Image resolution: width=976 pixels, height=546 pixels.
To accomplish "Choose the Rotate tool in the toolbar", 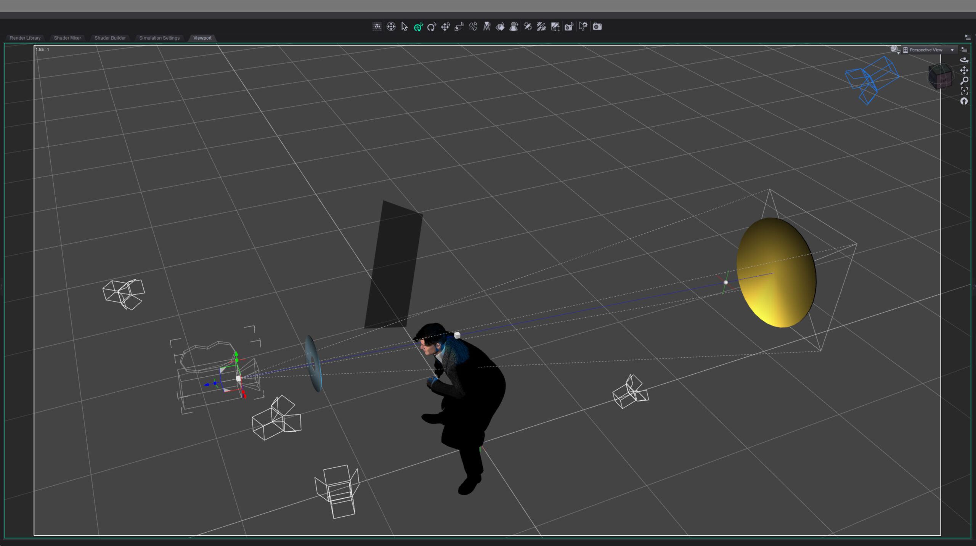I will pyautogui.click(x=432, y=27).
